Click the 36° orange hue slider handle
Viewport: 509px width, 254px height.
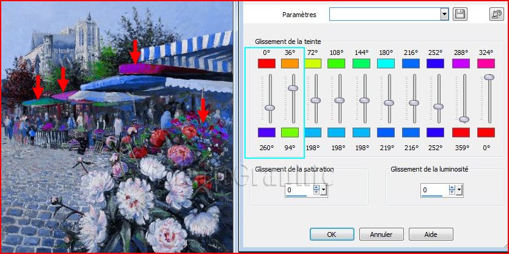tap(293, 88)
